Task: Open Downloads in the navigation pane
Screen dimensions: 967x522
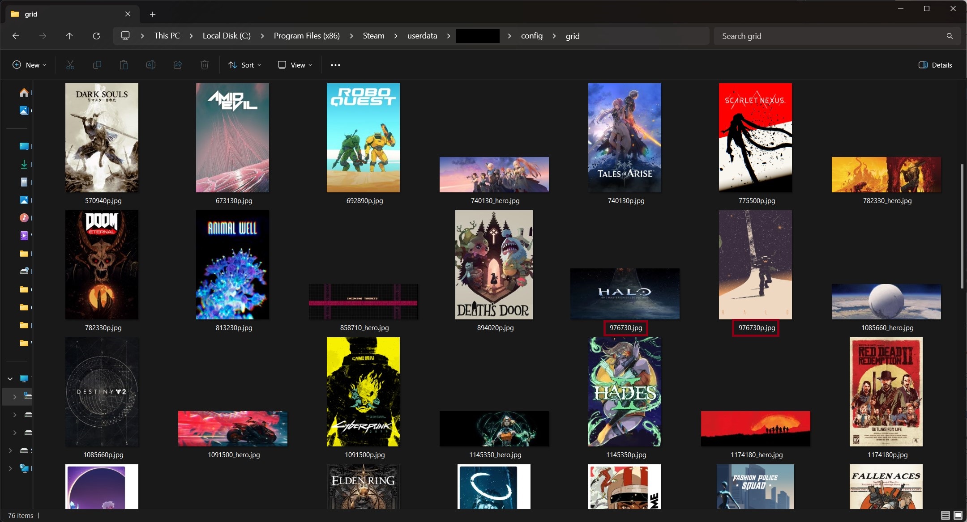Action: 24,164
